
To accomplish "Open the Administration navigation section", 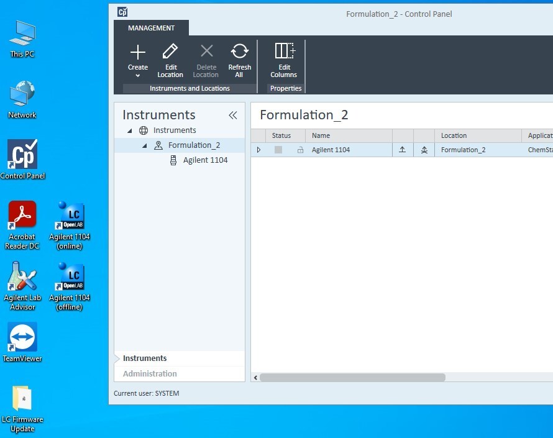I will pos(180,374).
